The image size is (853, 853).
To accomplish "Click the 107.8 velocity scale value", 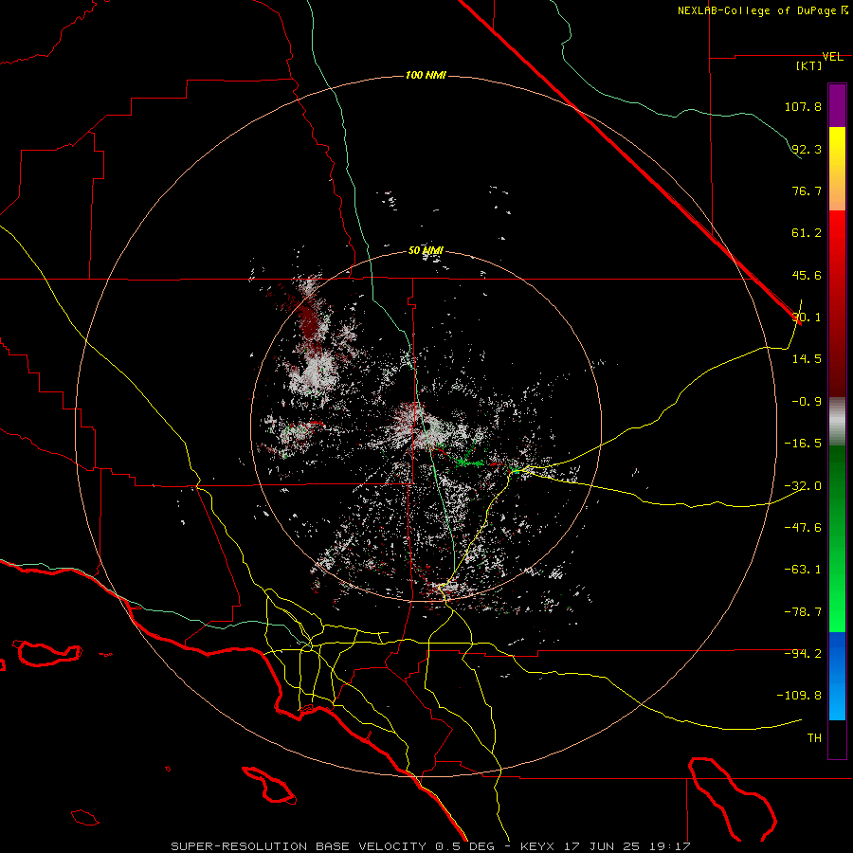I will (803, 106).
